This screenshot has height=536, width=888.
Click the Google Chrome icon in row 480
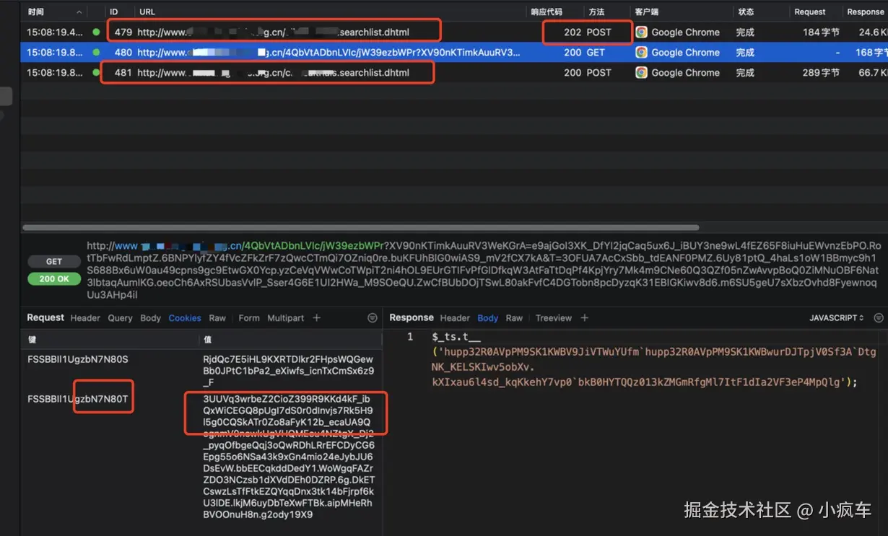click(x=641, y=53)
